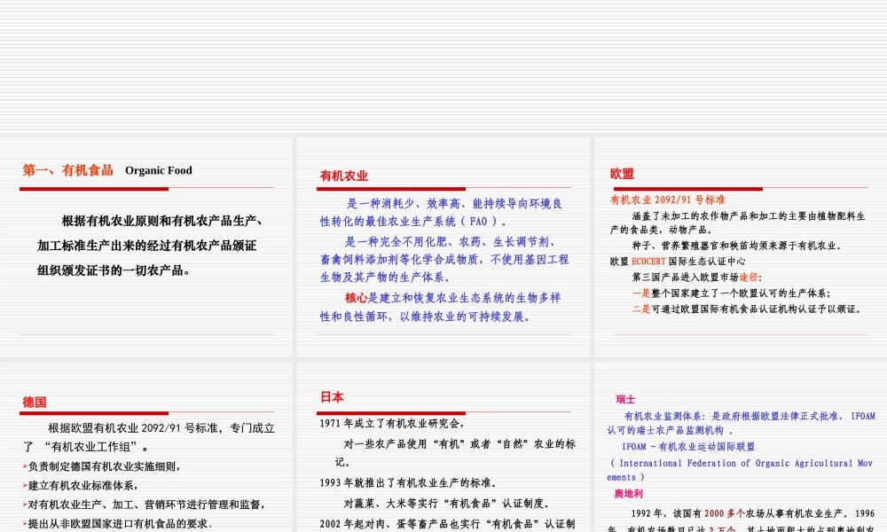Click the '二是' red list marker
The image size is (887, 532).
(641, 309)
